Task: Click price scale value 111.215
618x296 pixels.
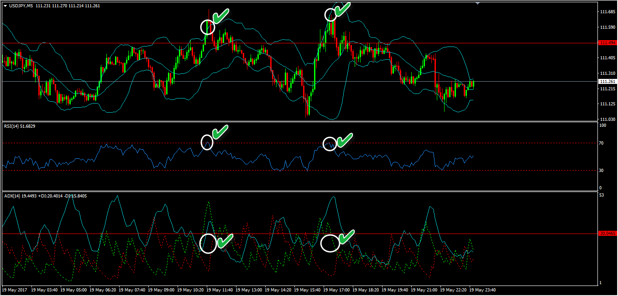Action: coord(608,89)
